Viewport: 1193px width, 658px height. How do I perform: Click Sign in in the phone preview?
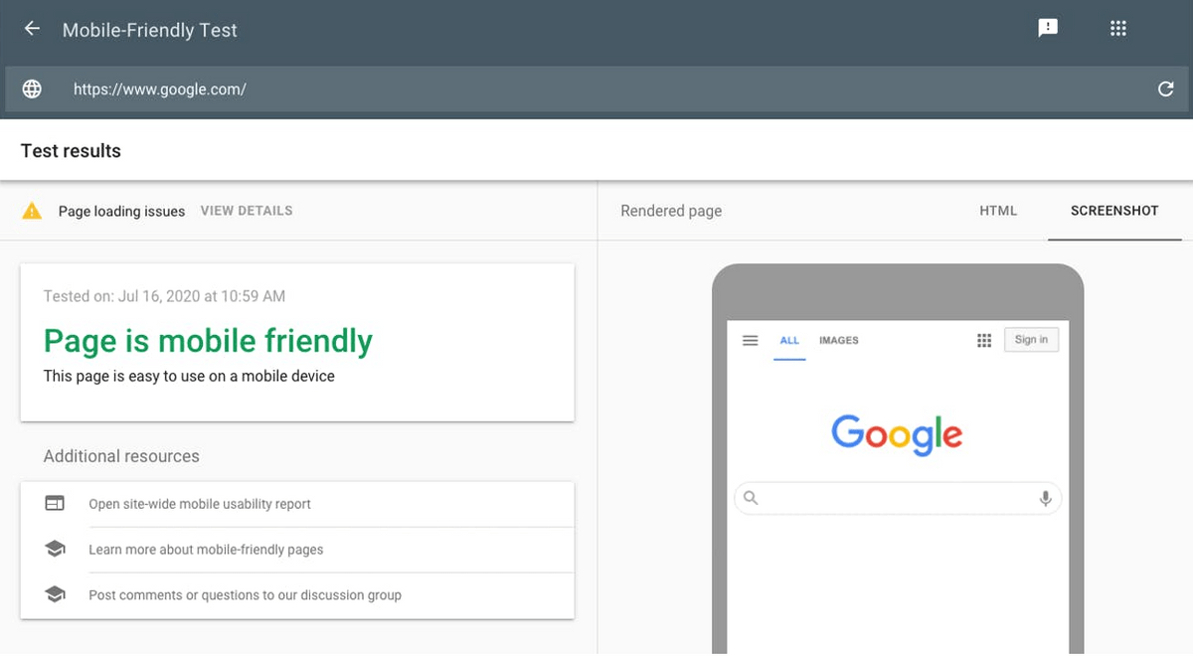1032,340
